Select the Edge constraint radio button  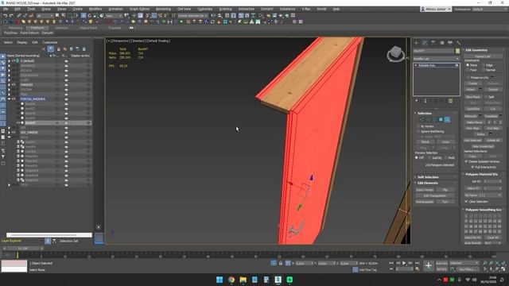tap(484, 65)
